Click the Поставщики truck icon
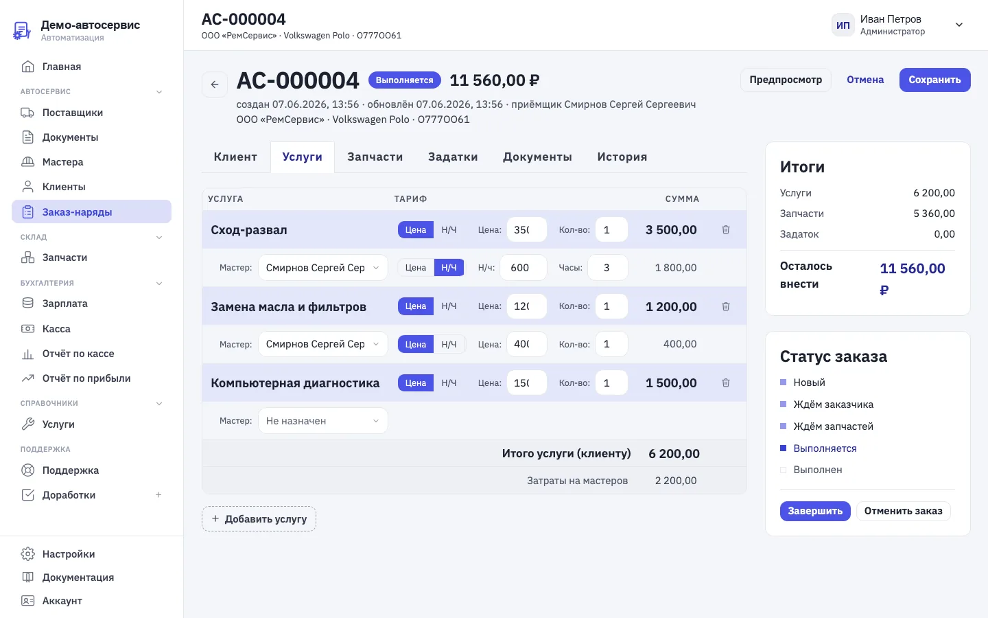Screen dimensions: 988x618 tap(28, 113)
